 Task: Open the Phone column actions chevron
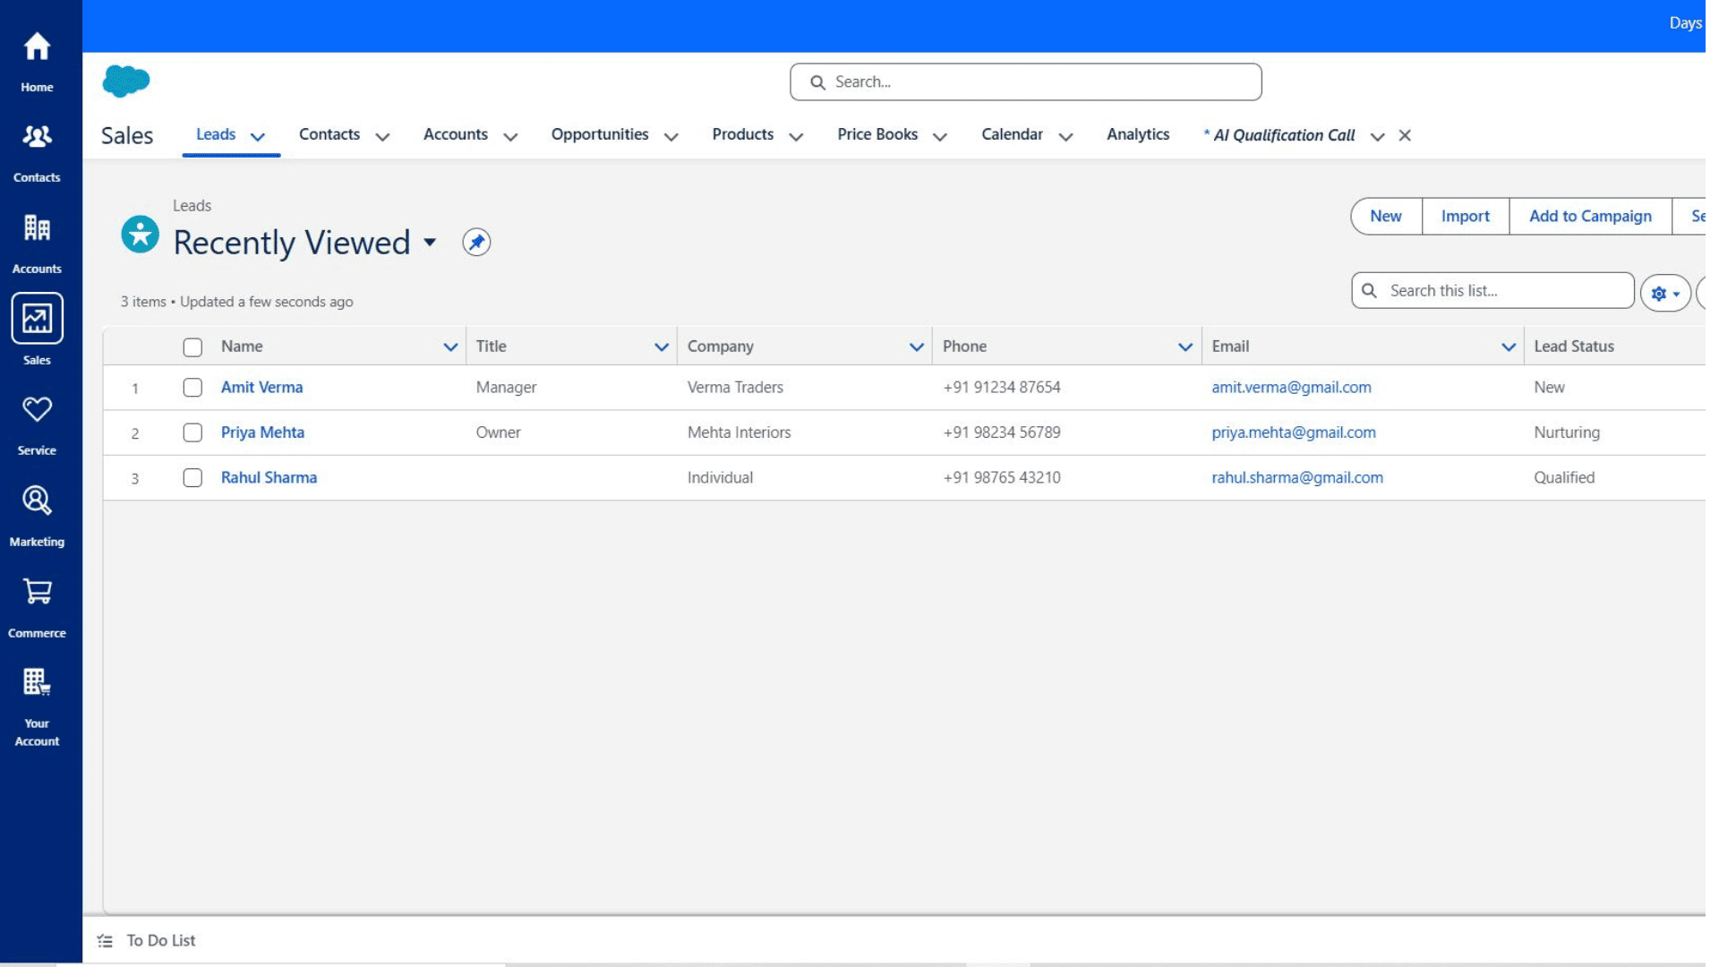pyautogui.click(x=1185, y=347)
